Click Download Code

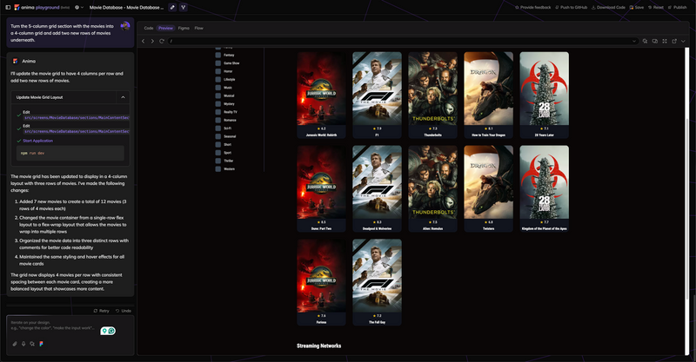(x=608, y=8)
